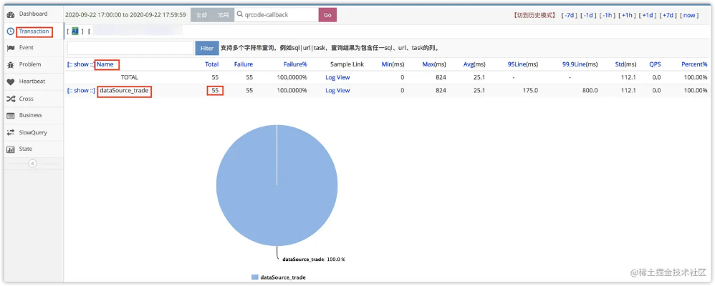715x286 pixels.
Task: Click the dataSource_trade name cell
Action: 124,90
